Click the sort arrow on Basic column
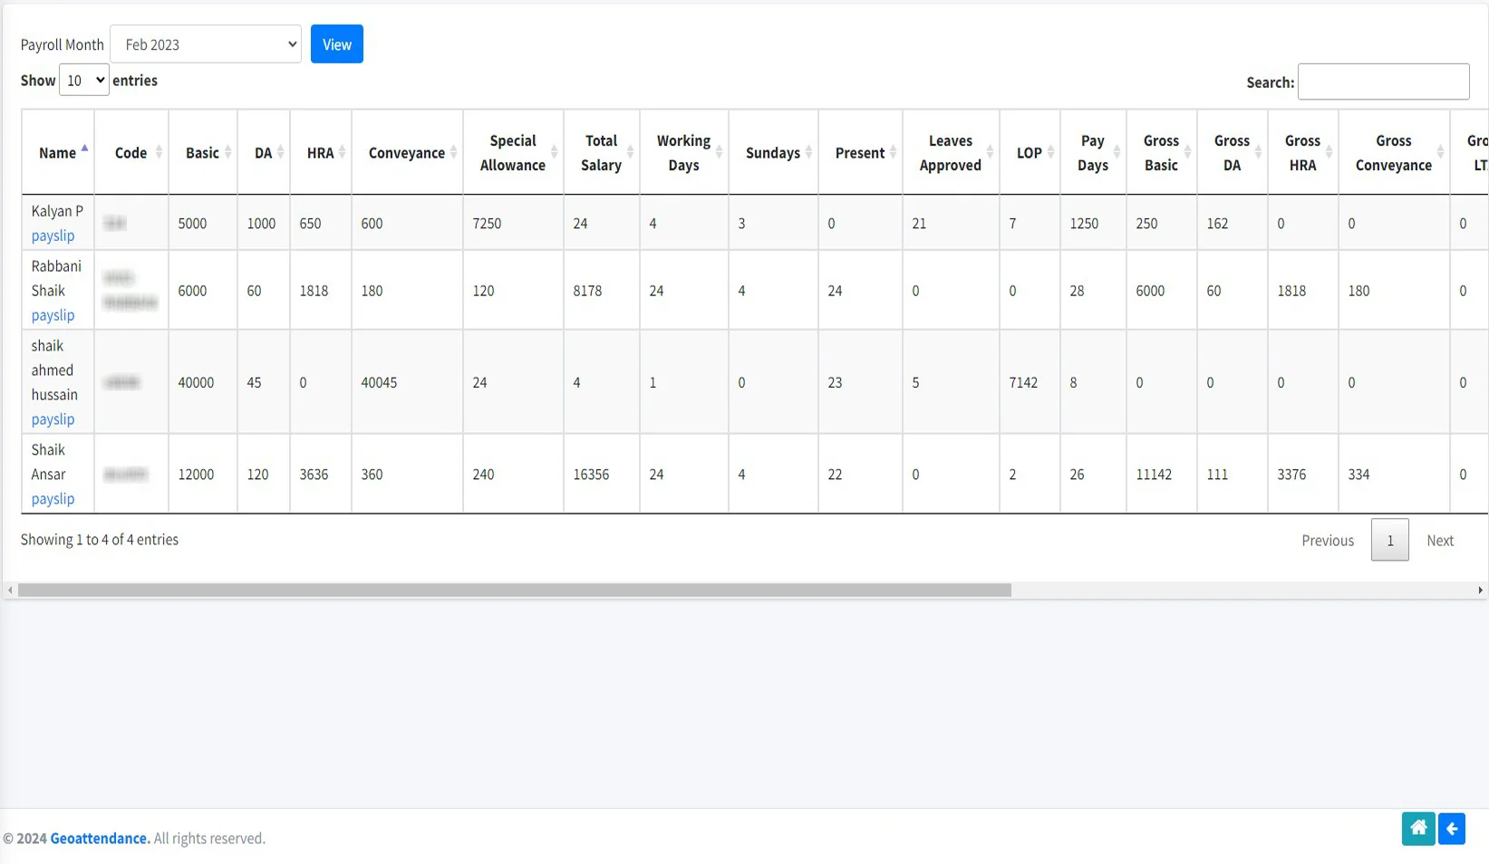 click(x=227, y=152)
